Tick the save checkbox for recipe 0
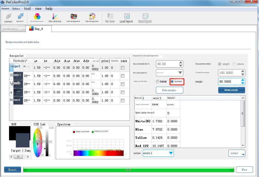 123,68
